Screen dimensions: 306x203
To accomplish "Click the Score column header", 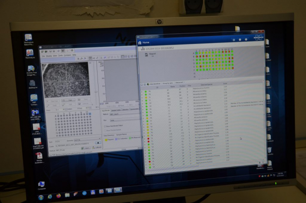I will click(x=225, y=84).
